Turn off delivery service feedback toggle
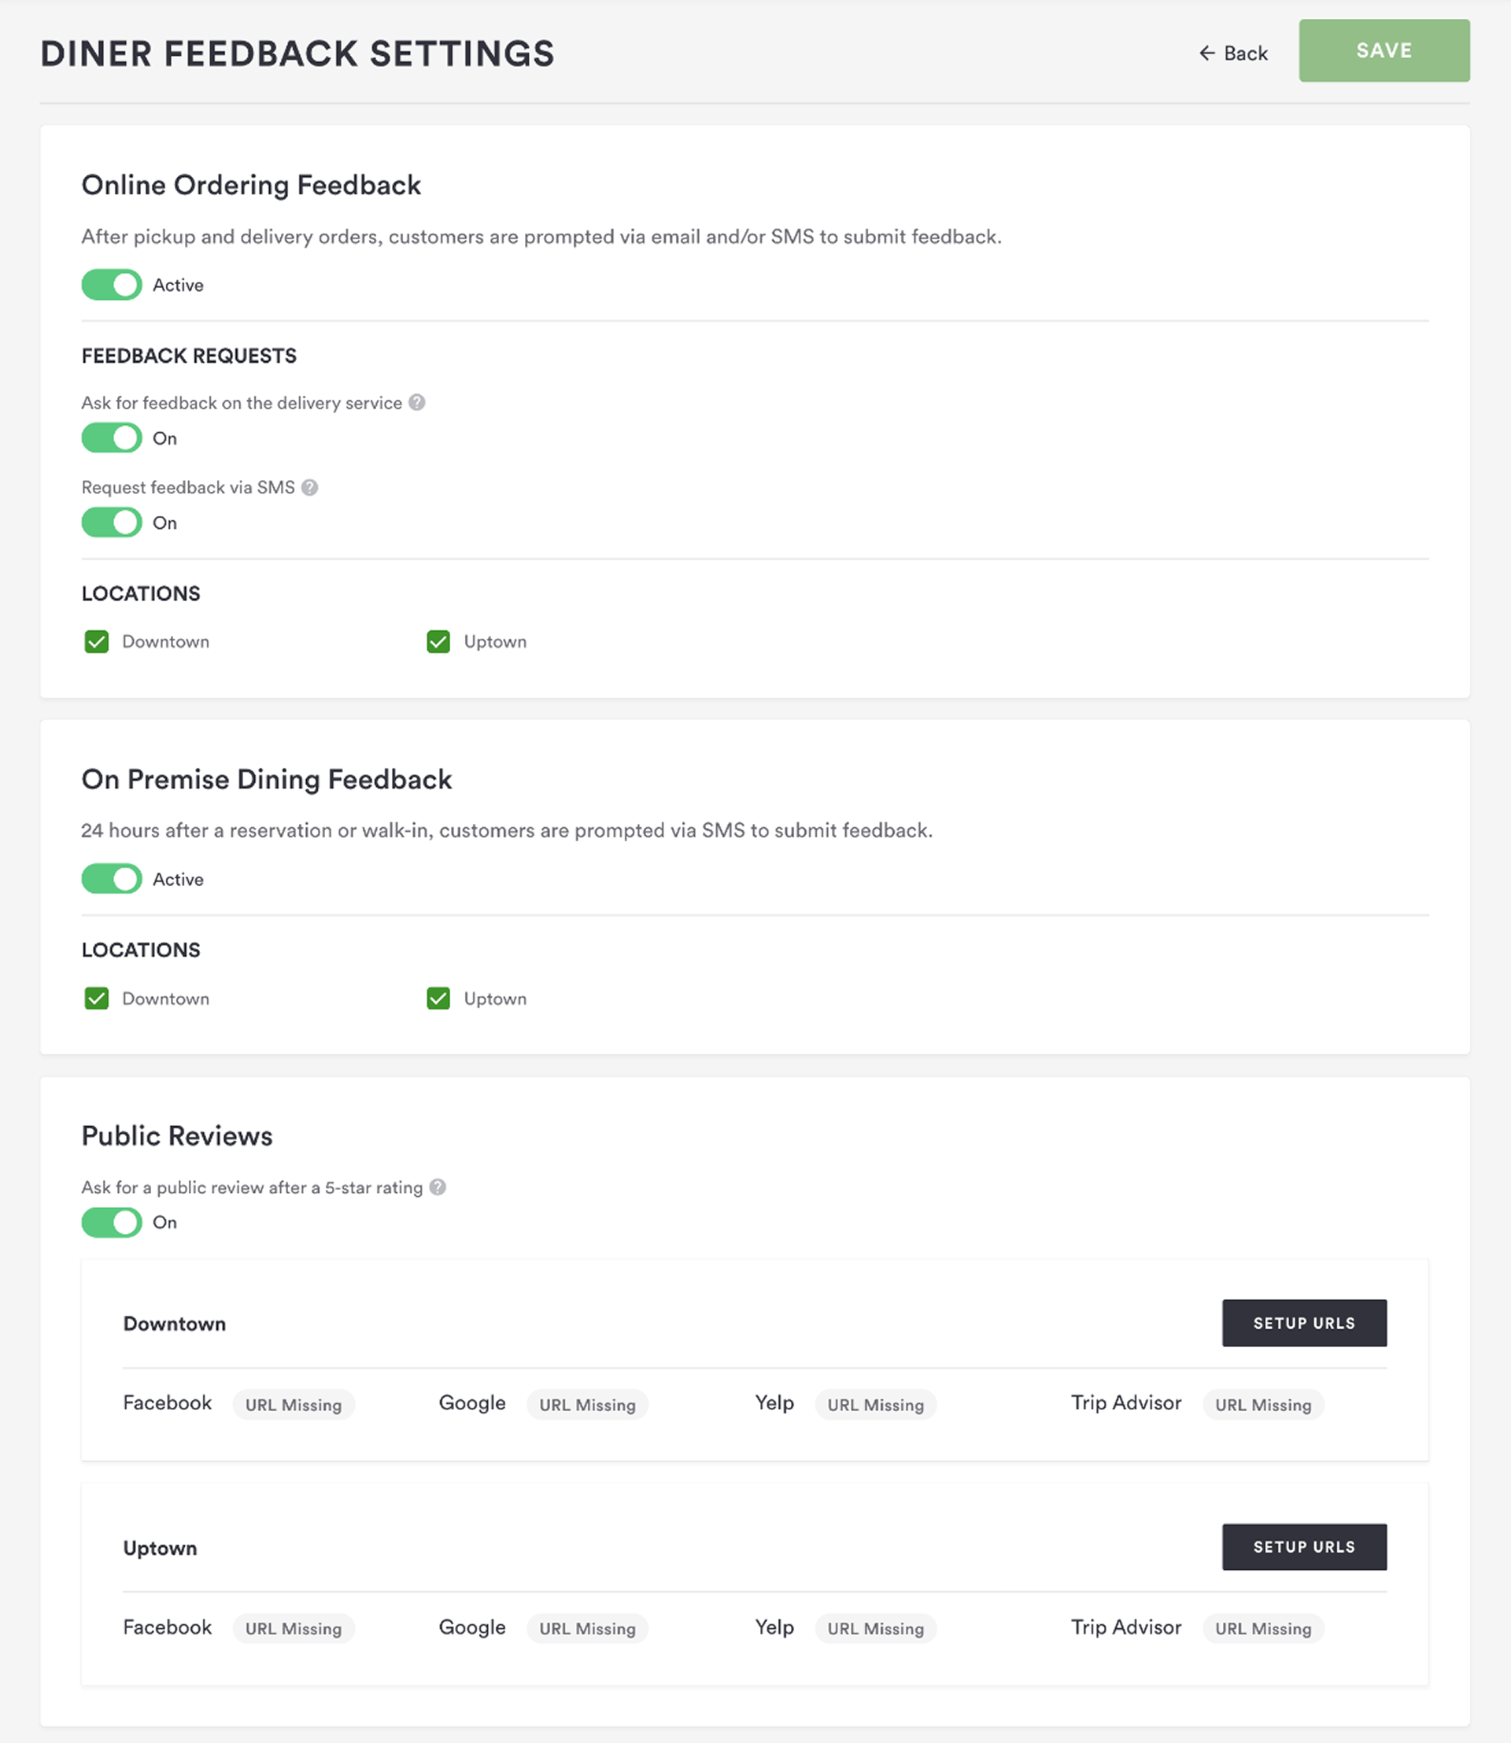 [112, 438]
